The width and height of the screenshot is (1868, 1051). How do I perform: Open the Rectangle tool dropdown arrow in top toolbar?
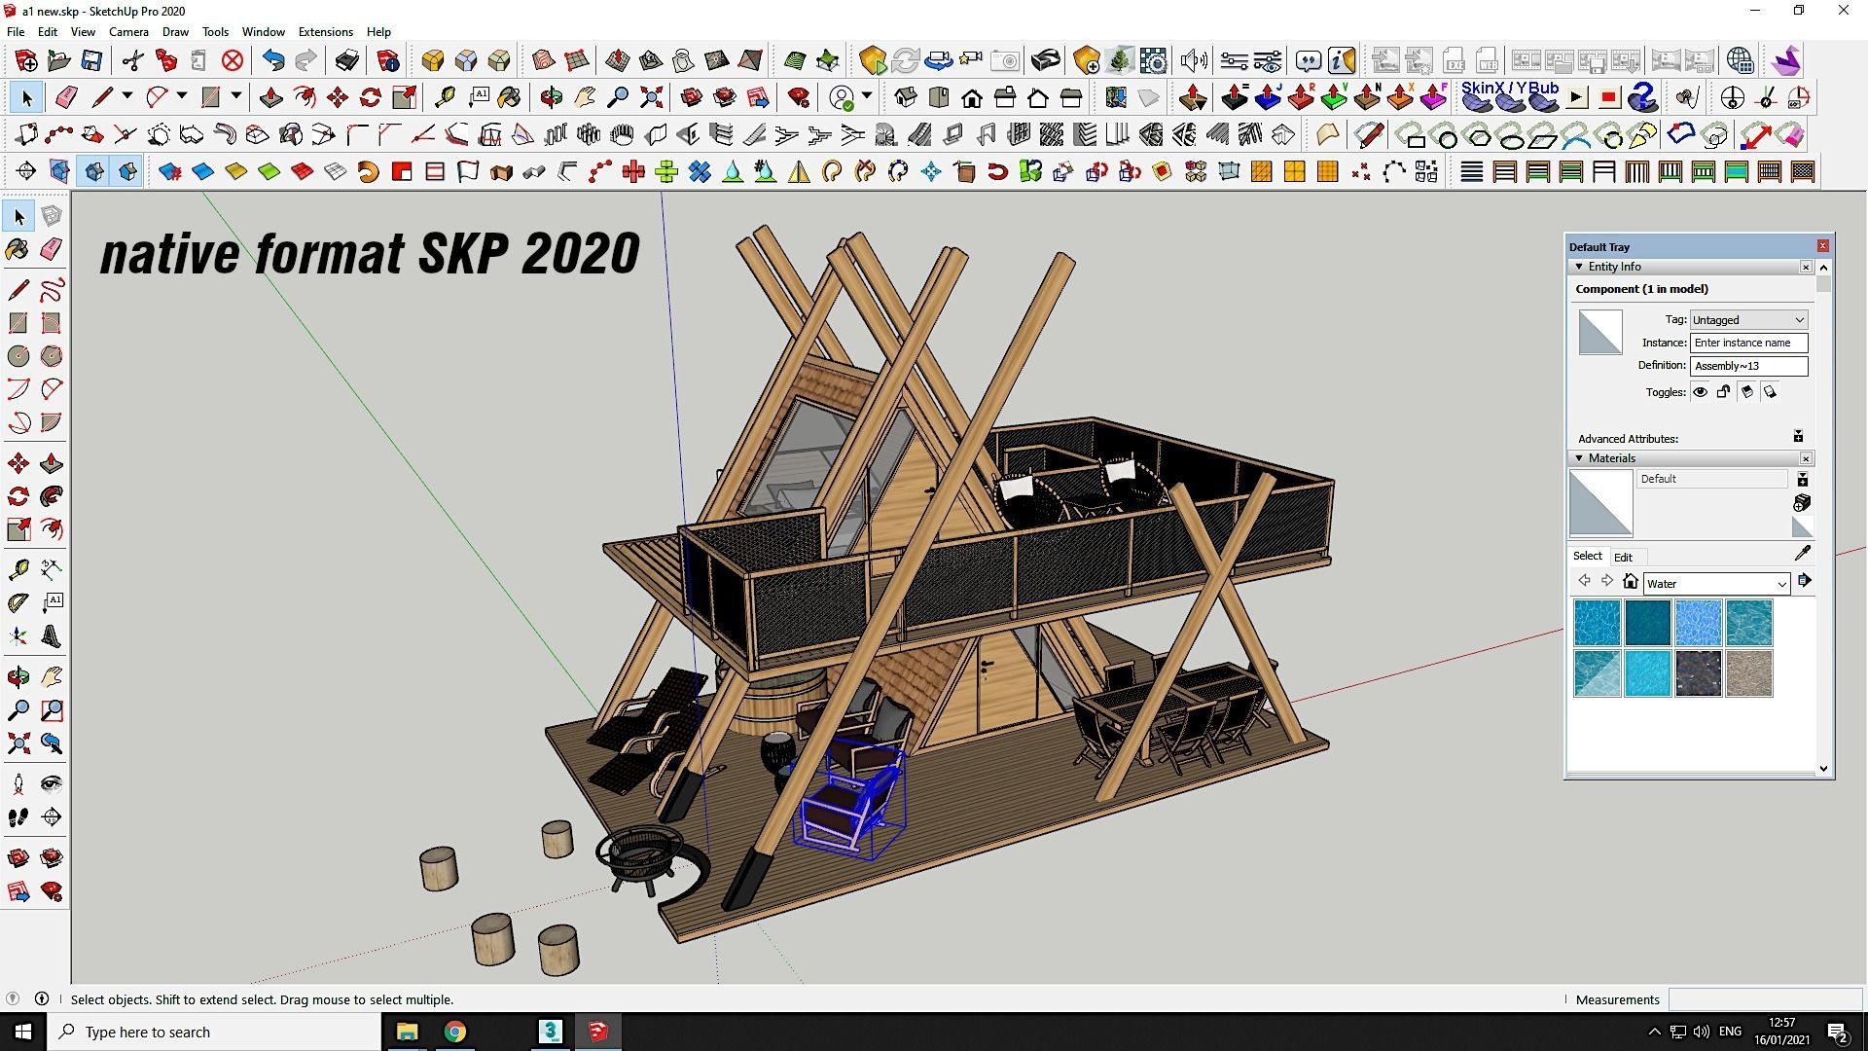(235, 97)
